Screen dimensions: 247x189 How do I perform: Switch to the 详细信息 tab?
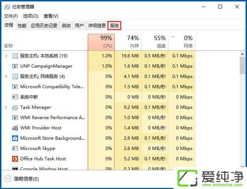pos(97,25)
